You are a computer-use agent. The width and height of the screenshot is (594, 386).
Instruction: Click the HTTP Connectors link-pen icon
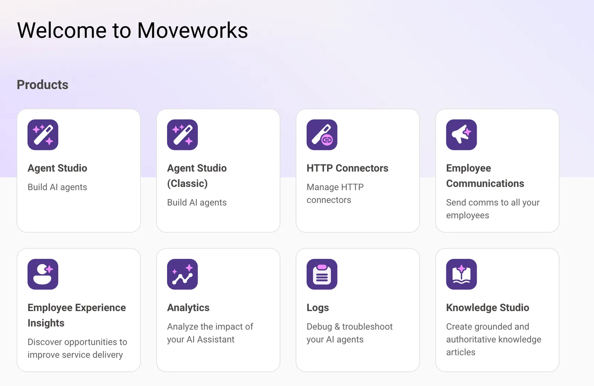(x=322, y=135)
